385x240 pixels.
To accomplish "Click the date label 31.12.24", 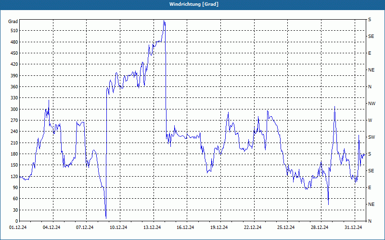I will click(353, 228).
